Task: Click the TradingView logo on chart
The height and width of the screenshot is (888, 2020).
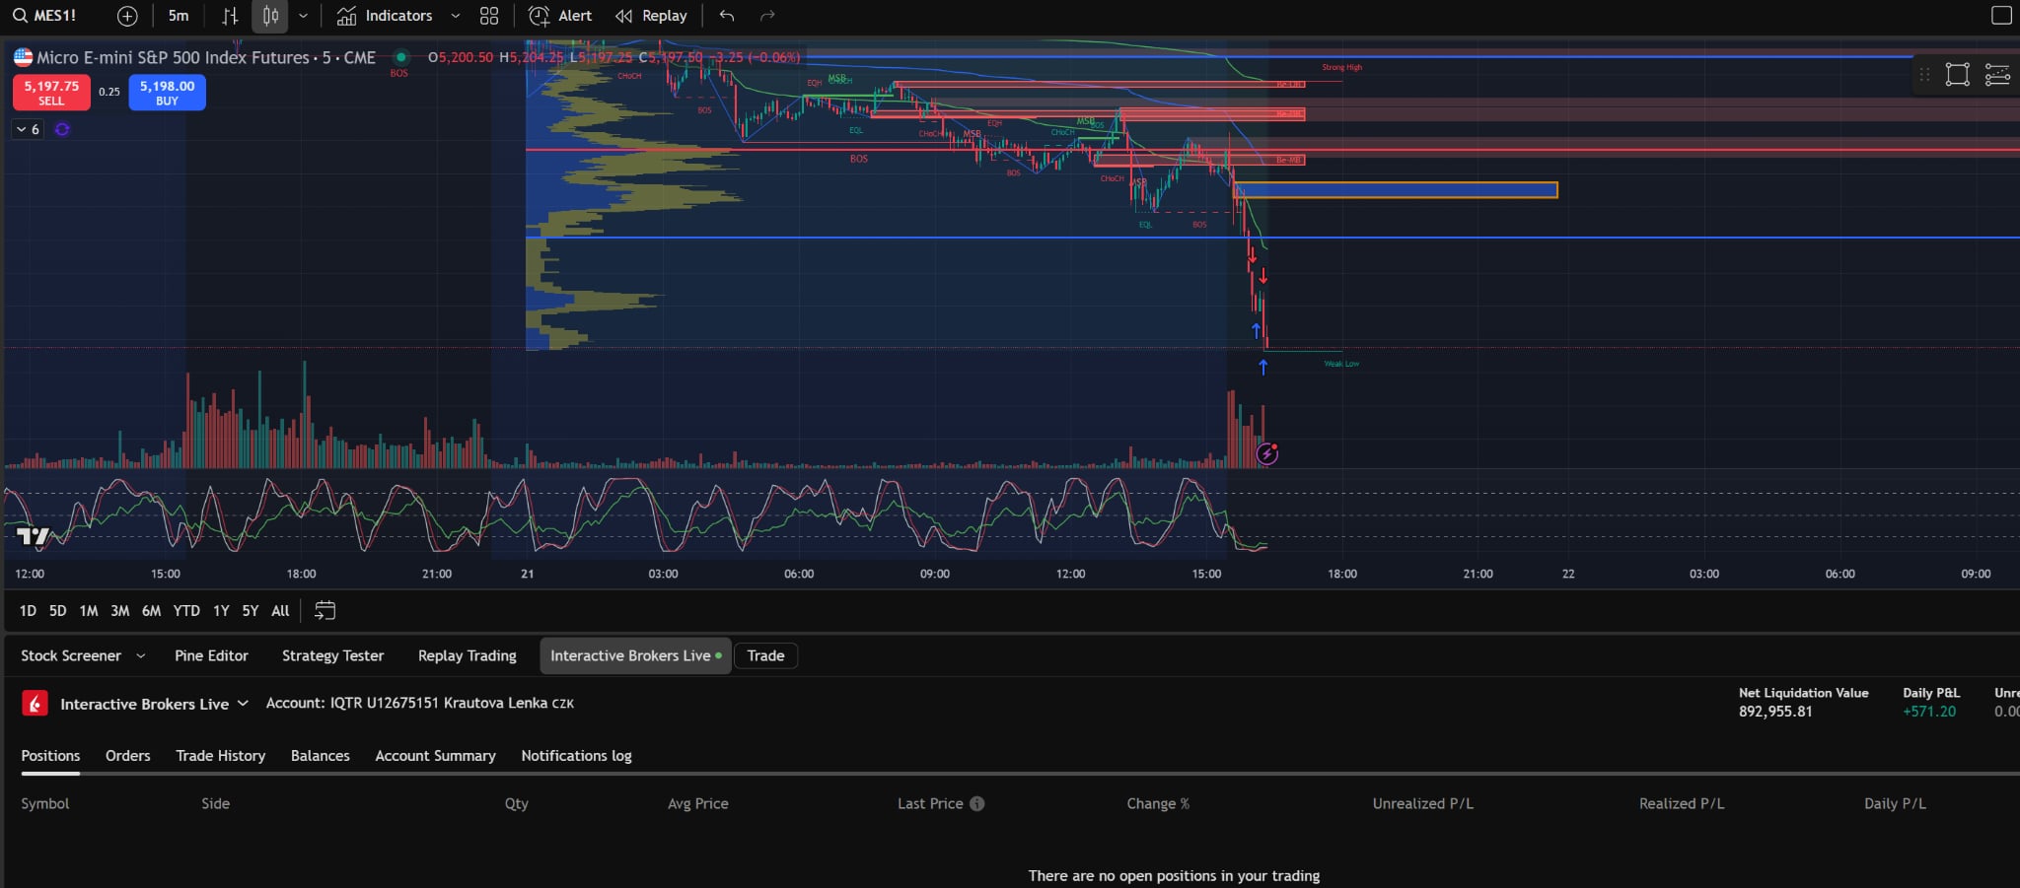Action: pos(33,537)
